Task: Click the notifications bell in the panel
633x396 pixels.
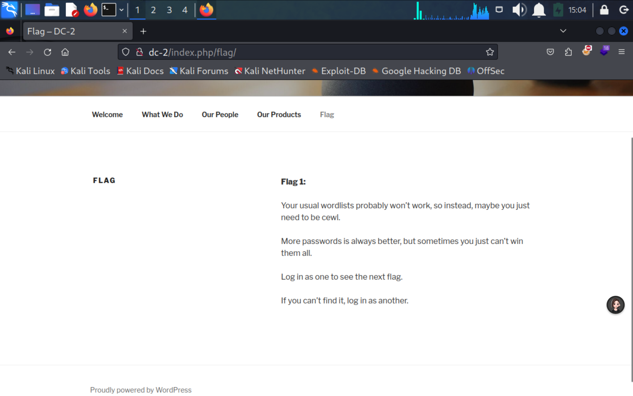Action: tap(539, 10)
